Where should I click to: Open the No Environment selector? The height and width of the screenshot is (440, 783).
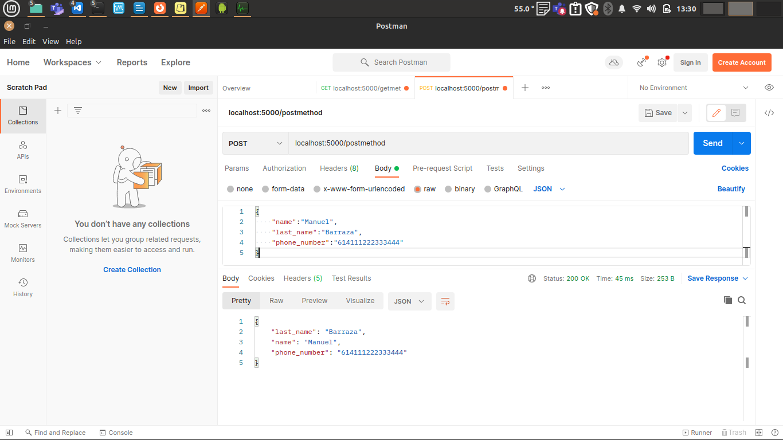coord(694,88)
